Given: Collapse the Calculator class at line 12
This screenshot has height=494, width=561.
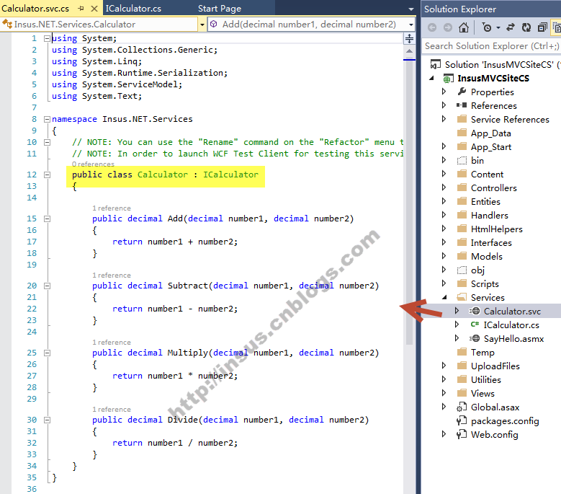Looking at the screenshot, I should pyautogui.click(x=47, y=175).
